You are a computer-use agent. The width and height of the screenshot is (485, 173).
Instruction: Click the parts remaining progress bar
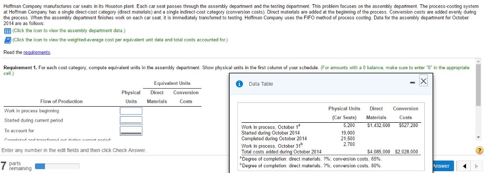coord(57,166)
